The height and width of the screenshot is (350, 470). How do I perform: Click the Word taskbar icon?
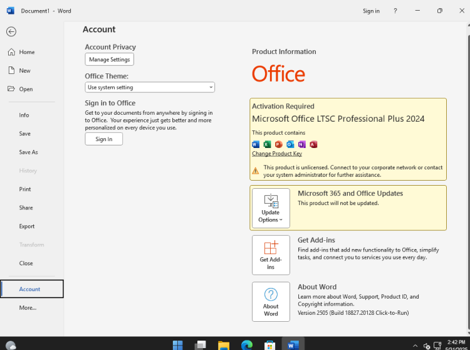click(293, 345)
